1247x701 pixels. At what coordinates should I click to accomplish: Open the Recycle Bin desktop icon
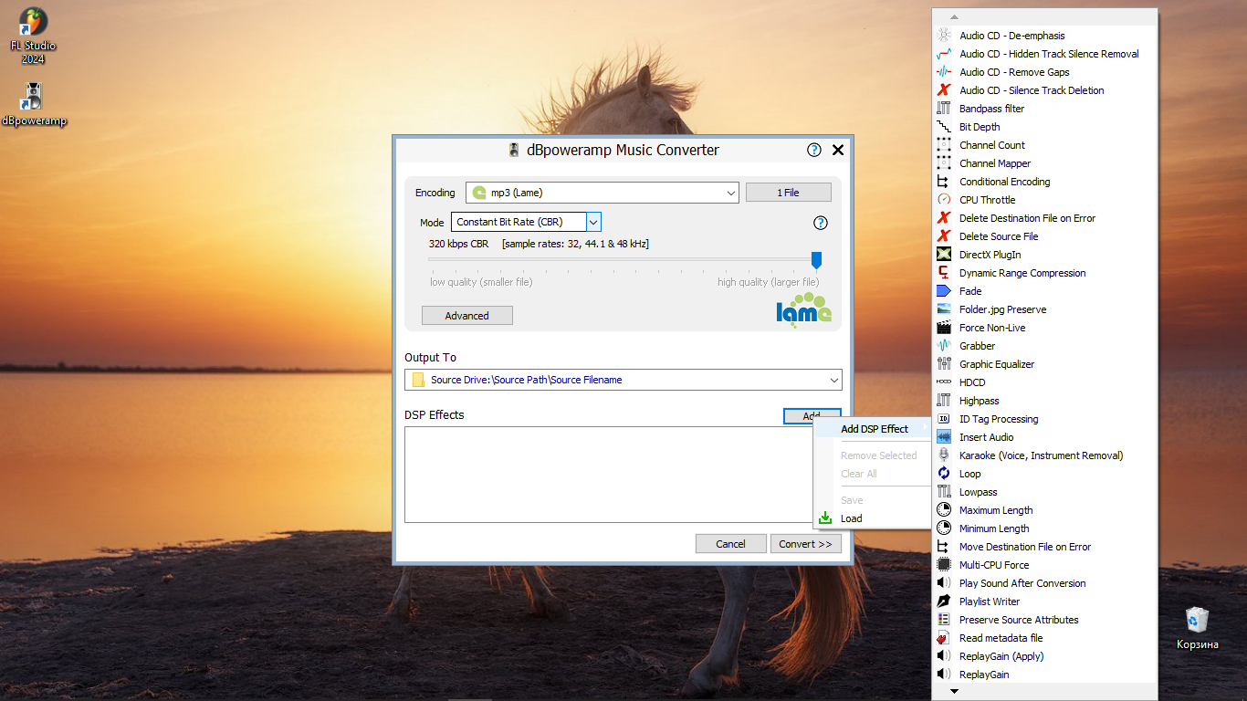[1197, 628]
